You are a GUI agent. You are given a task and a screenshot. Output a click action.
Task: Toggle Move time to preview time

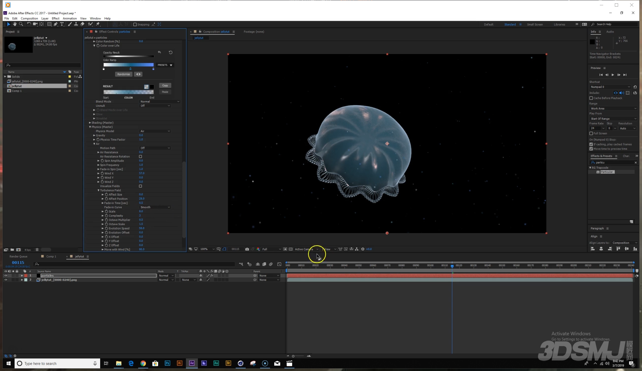(591, 149)
